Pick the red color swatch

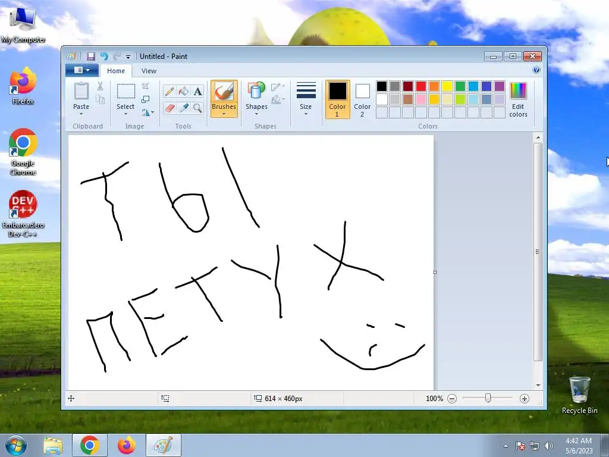tap(421, 86)
